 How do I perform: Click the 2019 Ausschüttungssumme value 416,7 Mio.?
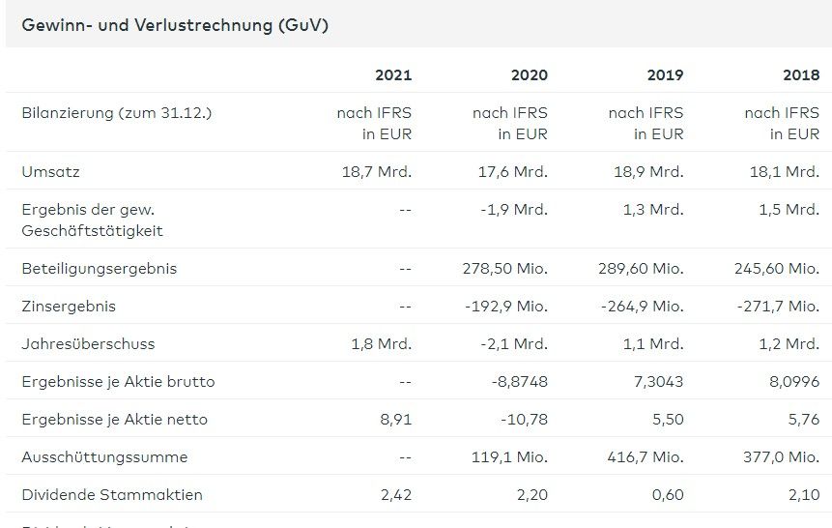644,457
